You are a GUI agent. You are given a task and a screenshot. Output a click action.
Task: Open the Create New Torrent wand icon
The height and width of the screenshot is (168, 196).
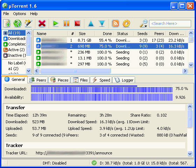click(28, 23)
